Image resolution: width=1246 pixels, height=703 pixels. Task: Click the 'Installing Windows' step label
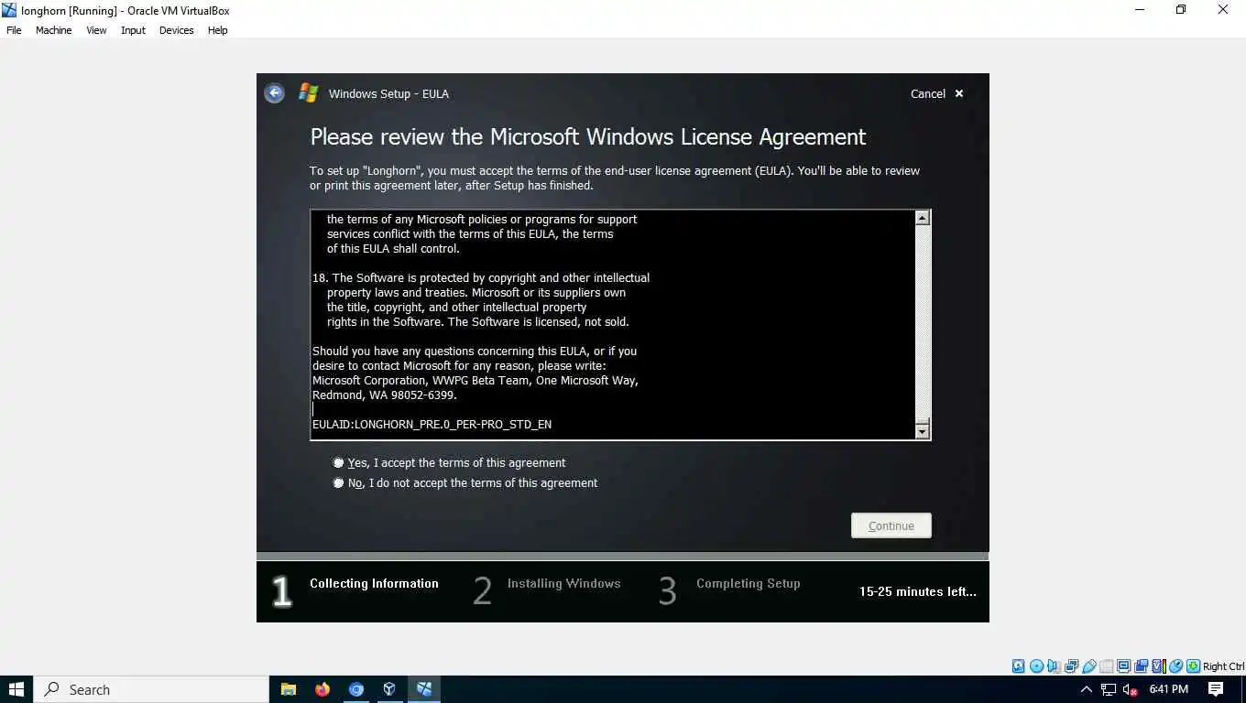[563, 584]
